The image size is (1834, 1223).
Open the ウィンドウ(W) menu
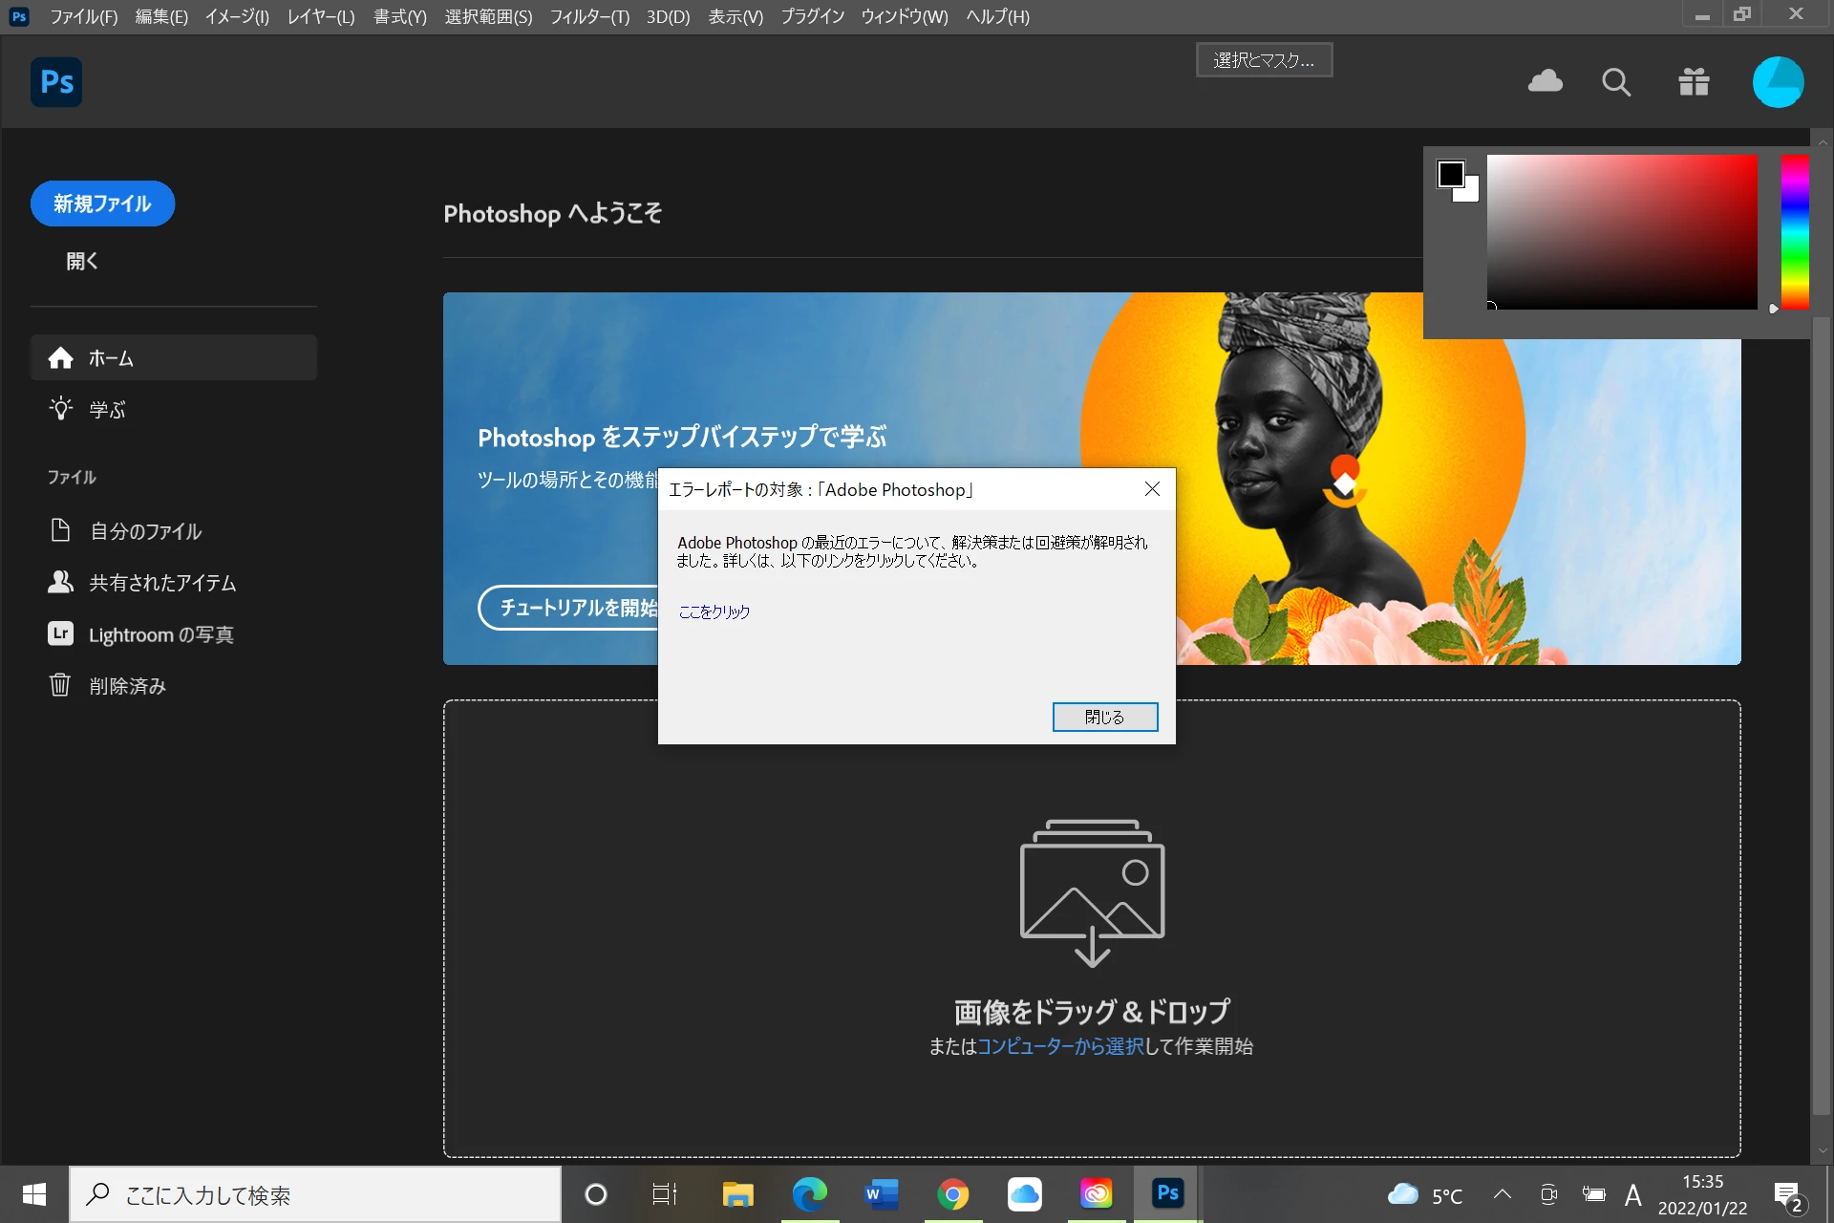[x=904, y=16]
